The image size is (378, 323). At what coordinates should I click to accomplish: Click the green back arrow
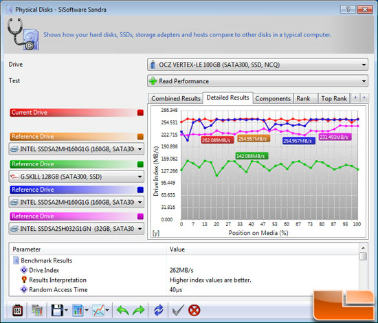(x=123, y=311)
